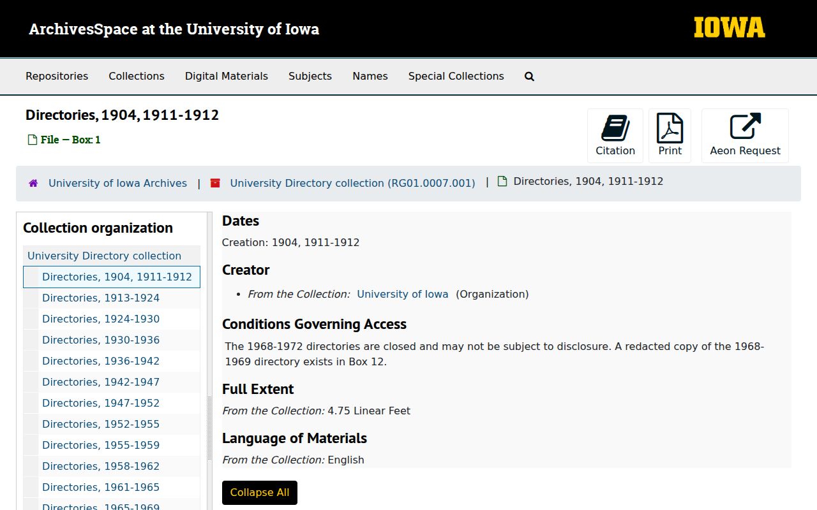Viewport: 817px width, 510px height.
Task: Collapse the Full Extent section heading
Action: [x=258, y=390]
